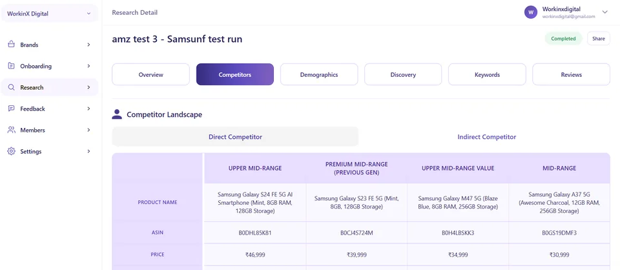Viewport: 620px width, 270px height.
Task: Switch to the Reviews tab
Action: 572,74
